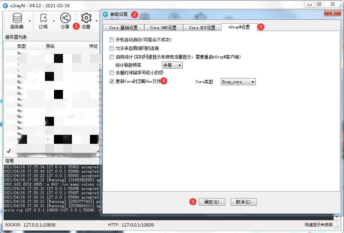Select the v2rayN设置 tab

239,27
